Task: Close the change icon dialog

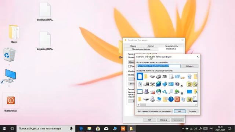Action: point(198,56)
